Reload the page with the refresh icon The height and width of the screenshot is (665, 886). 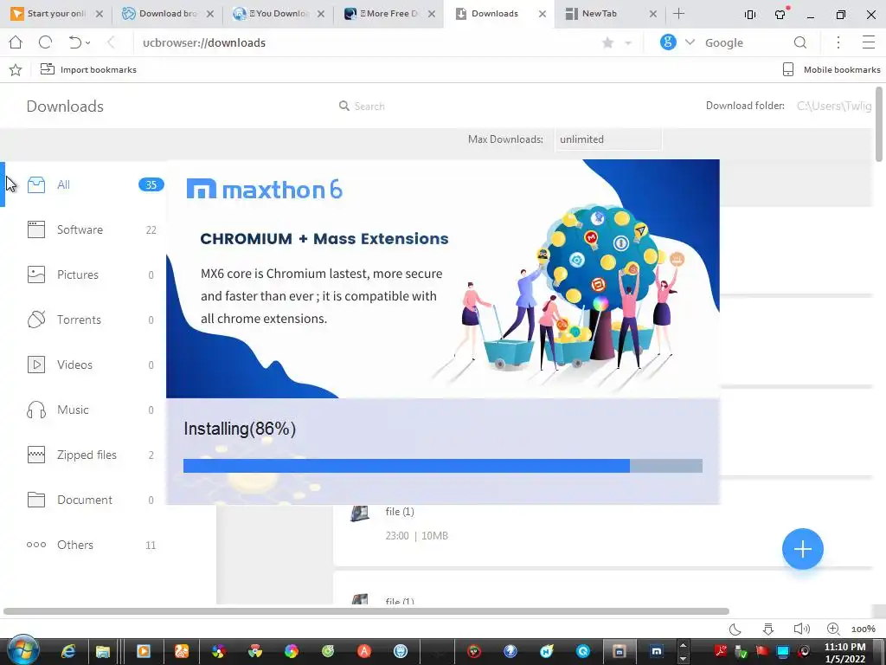click(45, 42)
